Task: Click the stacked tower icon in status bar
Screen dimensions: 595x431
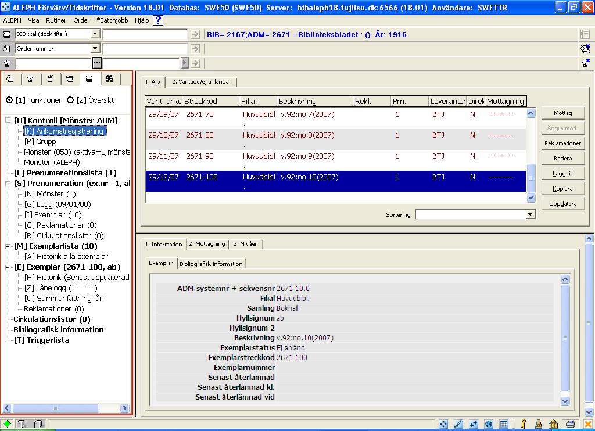Action: (539, 424)
